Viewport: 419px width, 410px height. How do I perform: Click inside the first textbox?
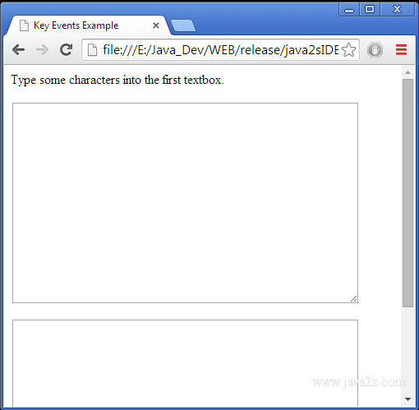(185, 203)
